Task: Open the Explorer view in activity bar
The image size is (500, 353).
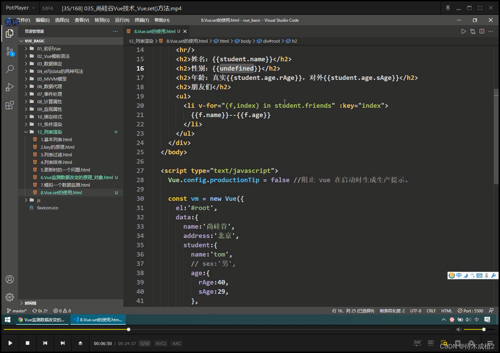Action: (10, 33)
